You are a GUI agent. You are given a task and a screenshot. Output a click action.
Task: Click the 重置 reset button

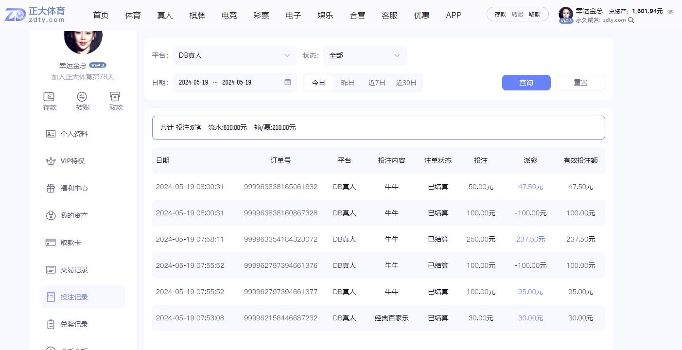click(x=580, y=83)
